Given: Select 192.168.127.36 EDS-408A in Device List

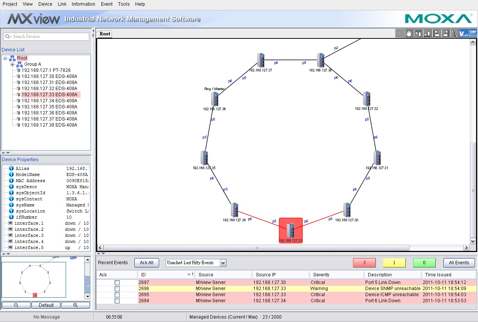Looking at the screenshot, I should click(49, 113).
